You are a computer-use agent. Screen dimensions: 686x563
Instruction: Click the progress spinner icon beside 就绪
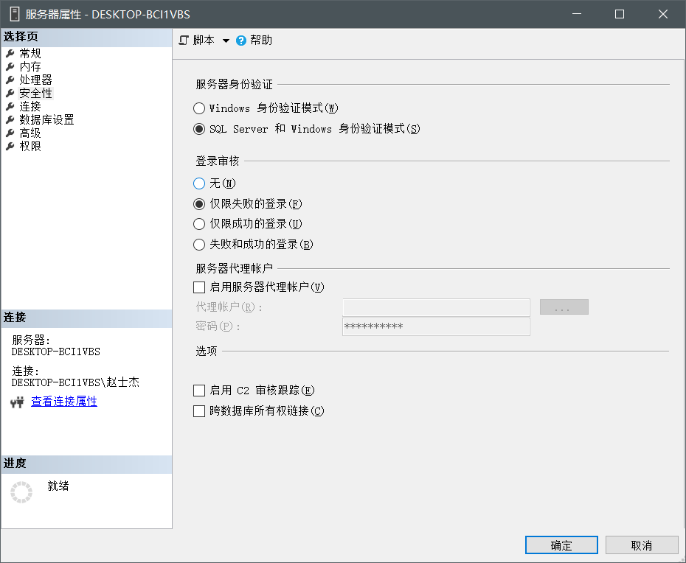coord(21,492)
